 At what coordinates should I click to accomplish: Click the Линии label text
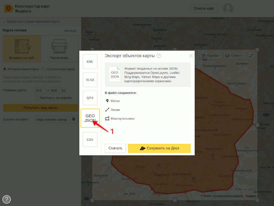click(115, 110)
